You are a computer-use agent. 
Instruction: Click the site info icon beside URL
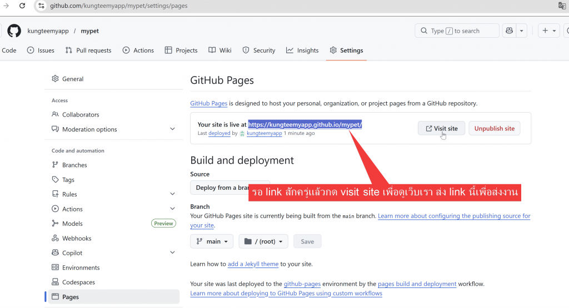[x=41, y=6]
